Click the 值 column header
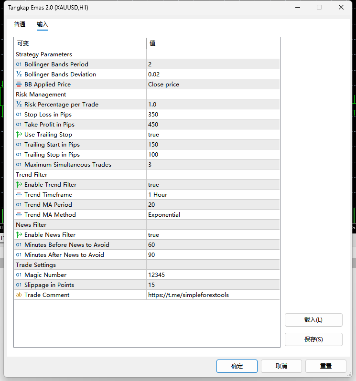This screenshot has width=356, height=381. click(213, 43)
